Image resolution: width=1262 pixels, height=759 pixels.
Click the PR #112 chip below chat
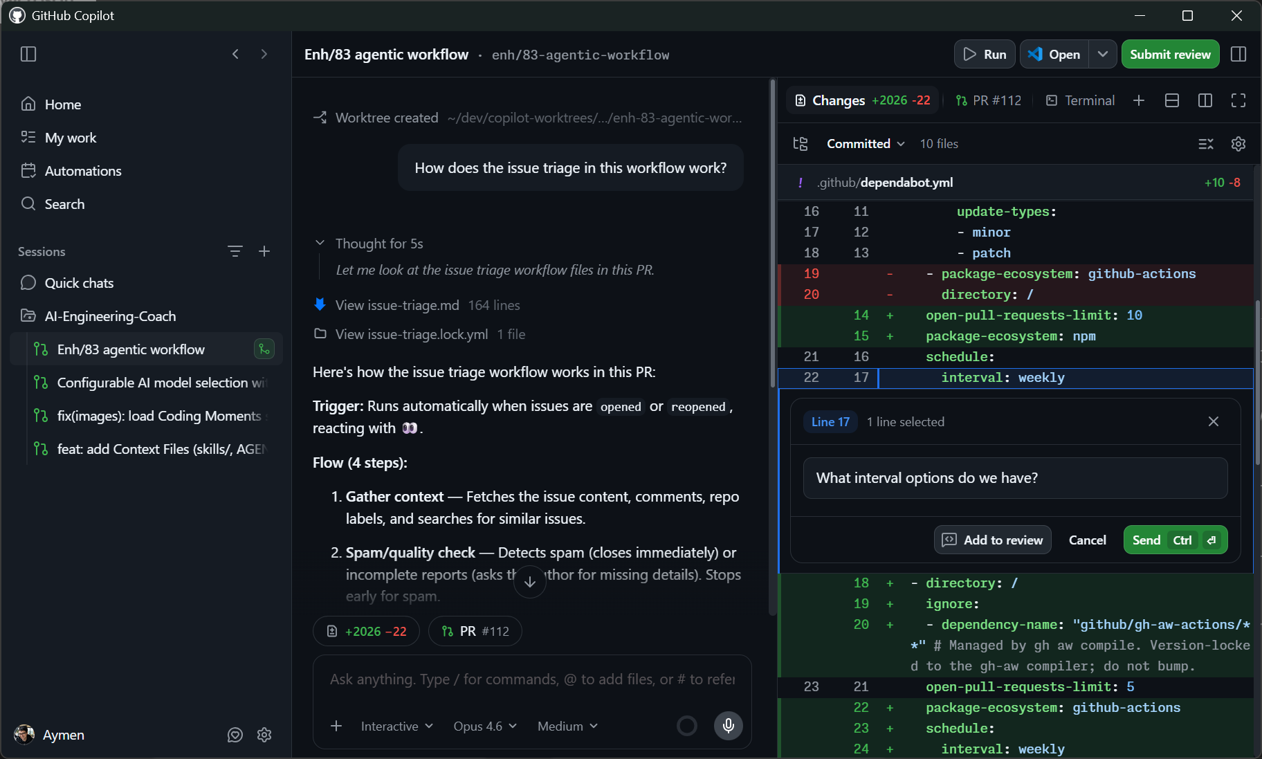[475, 631]
